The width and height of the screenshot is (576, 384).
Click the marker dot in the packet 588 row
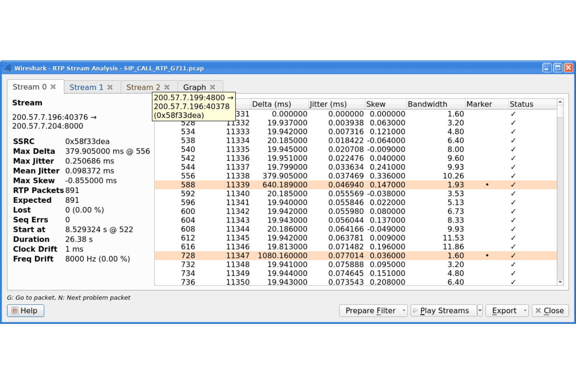click(x=487, y=185)
